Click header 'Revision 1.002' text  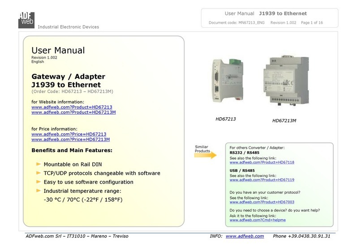click(x=283, y=22)
